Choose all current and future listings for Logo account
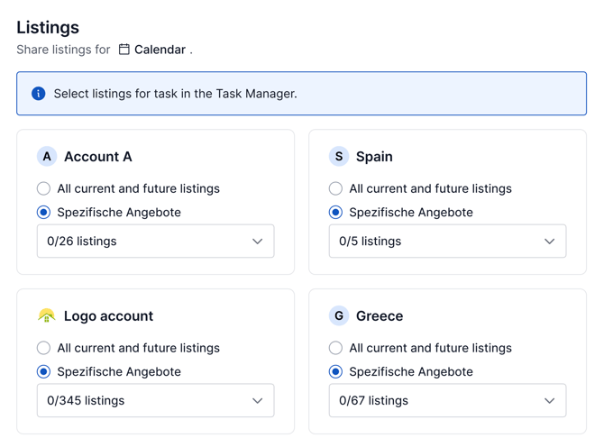 [43, 348]
